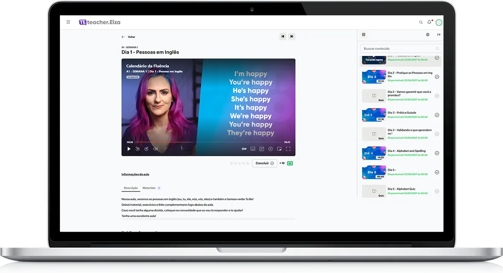This screenshot has width=503, height=273.
Task: Forward the video 10 seconds
Action: [146, 149]
